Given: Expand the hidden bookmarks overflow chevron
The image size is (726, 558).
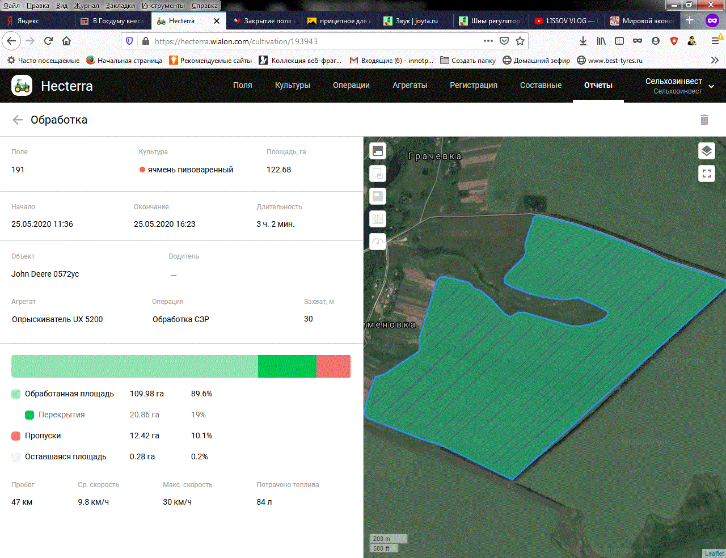Looking at the screenshot, I should [x=715, y=60].
